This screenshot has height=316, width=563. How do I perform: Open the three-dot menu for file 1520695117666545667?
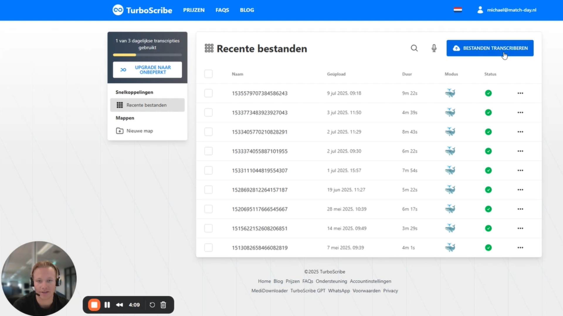coord(520,209)
